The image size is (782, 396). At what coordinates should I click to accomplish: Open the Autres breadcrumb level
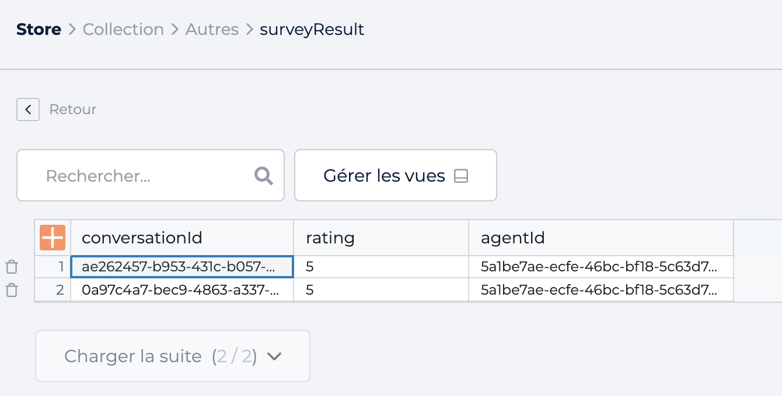(212, 29)
